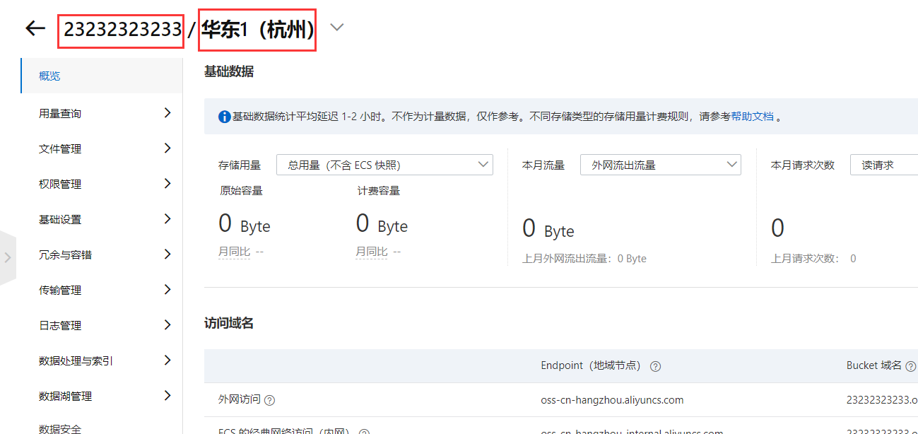Click the 月同比 label under 原始容量
The width and height of the screenshot is (918, 434).
234,252
